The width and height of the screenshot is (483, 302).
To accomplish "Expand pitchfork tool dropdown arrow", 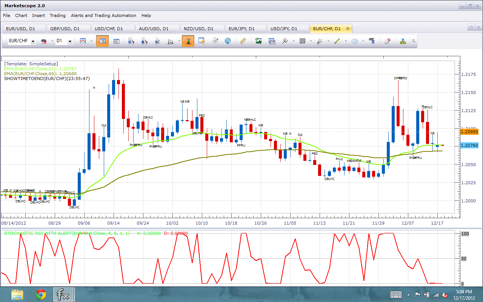I will click(x=294, y=41).
